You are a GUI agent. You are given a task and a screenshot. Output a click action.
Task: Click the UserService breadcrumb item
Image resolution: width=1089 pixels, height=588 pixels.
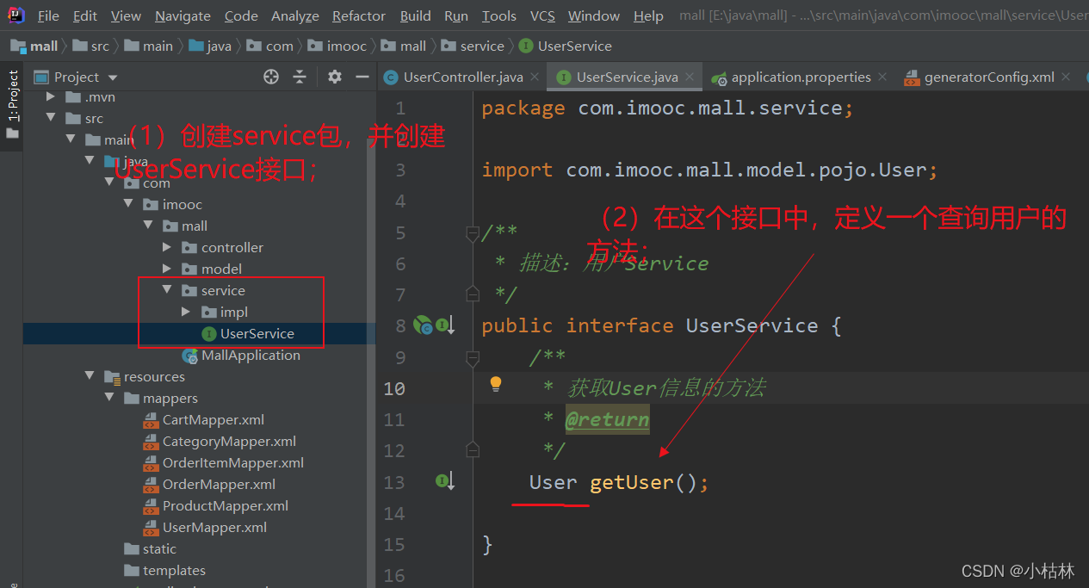coord(566,46)
